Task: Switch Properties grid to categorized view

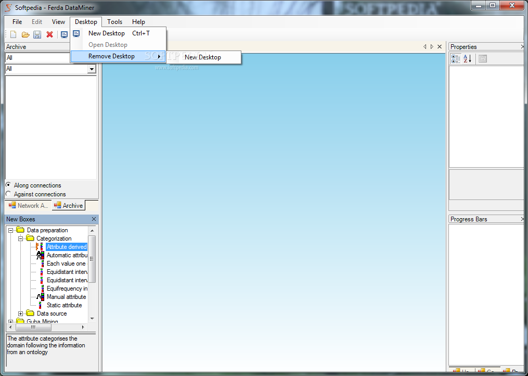Action: pos(456,59)
